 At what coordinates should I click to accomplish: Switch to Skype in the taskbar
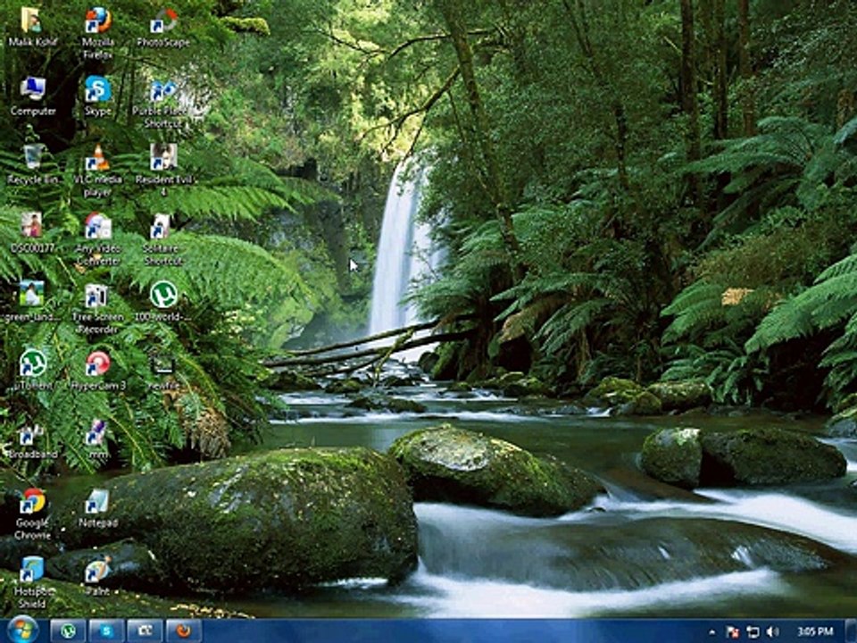click(x=106, y=630)
